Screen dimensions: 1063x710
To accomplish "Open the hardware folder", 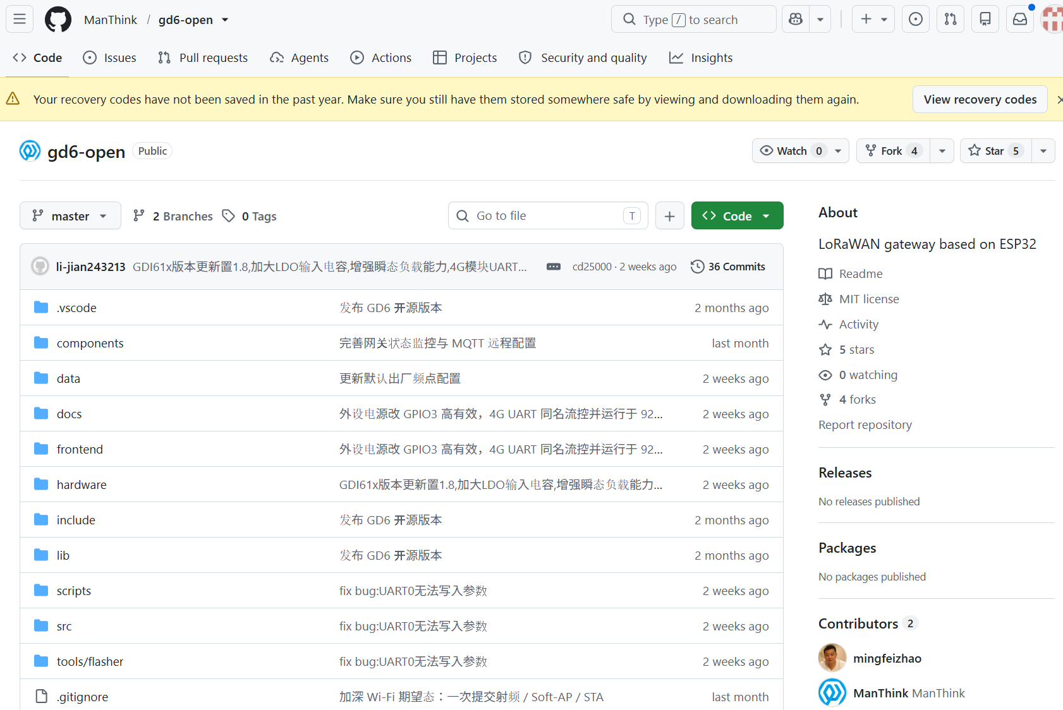I will tap(82, 484).
